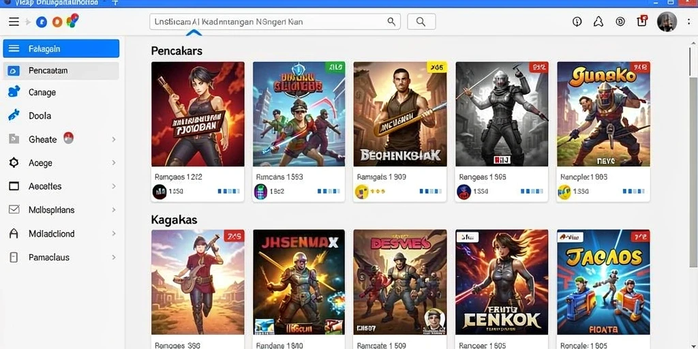Expand the Aecettes chevron
698x349 pixels.
click(x=114, y=186)
